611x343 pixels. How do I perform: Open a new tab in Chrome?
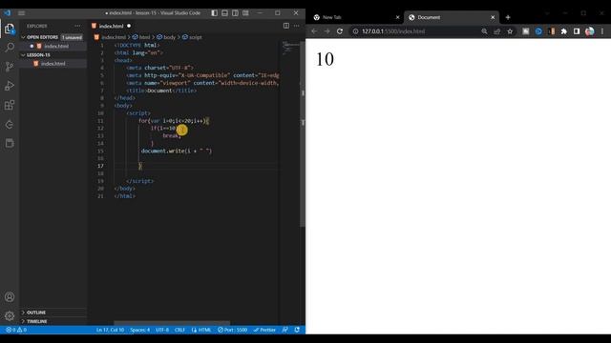(x=508, y=17)
